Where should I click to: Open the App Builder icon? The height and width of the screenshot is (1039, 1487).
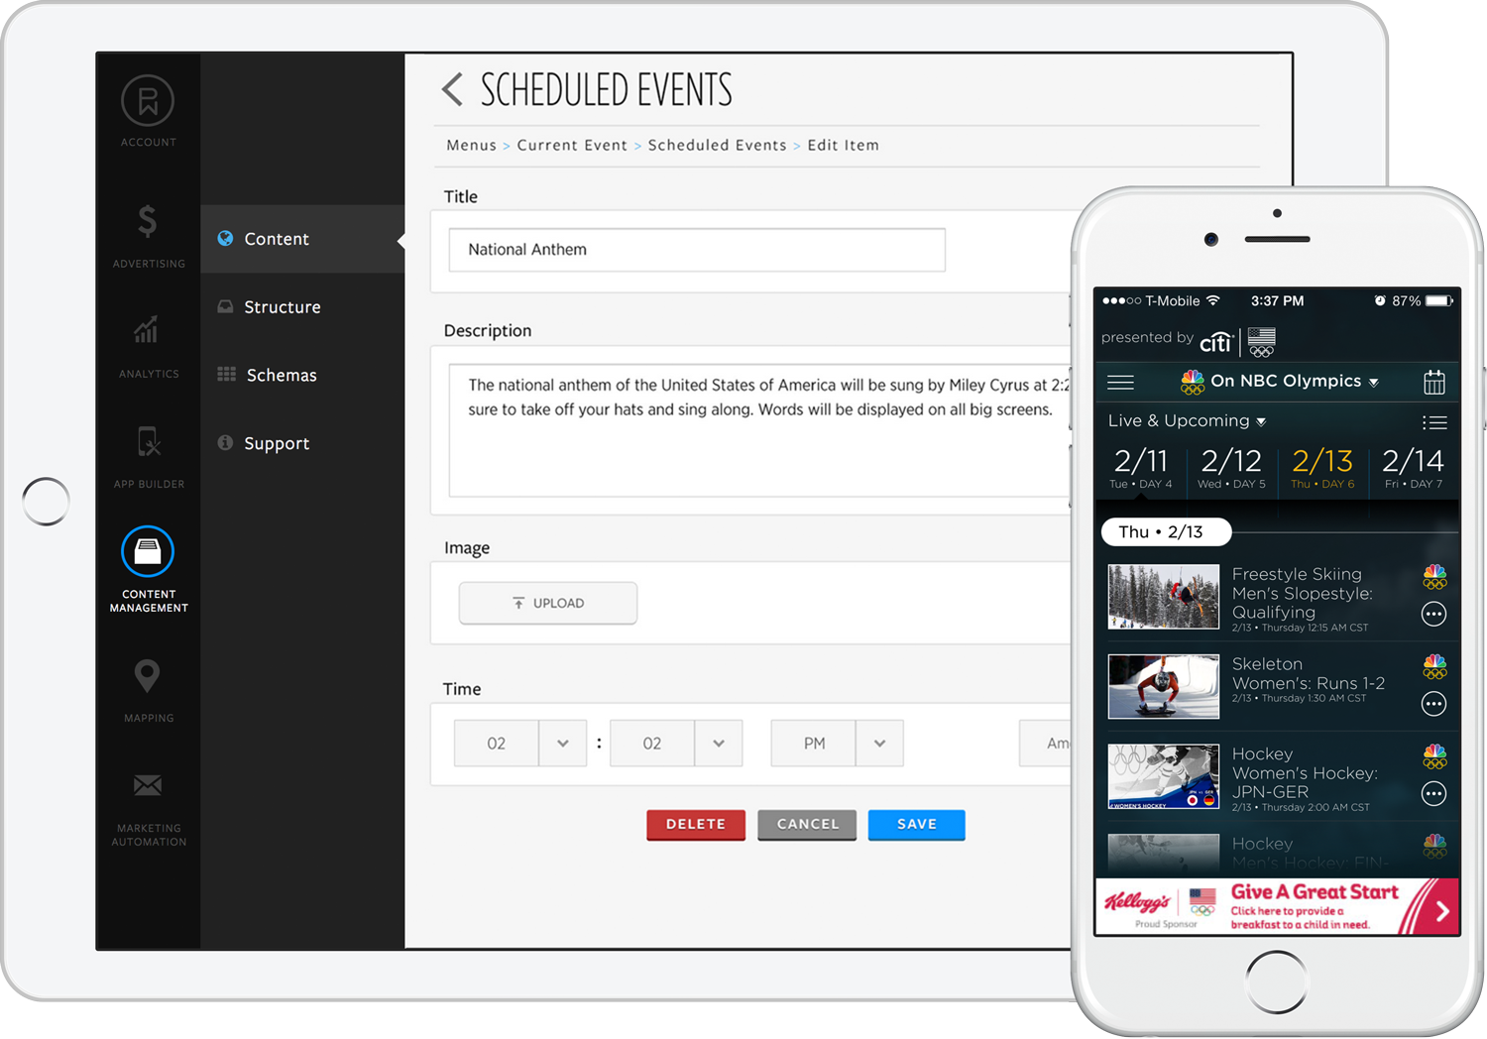pyautogui.click(x=148, y=441)
